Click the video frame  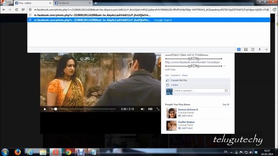pyautogui.click(x=100, y=79)
